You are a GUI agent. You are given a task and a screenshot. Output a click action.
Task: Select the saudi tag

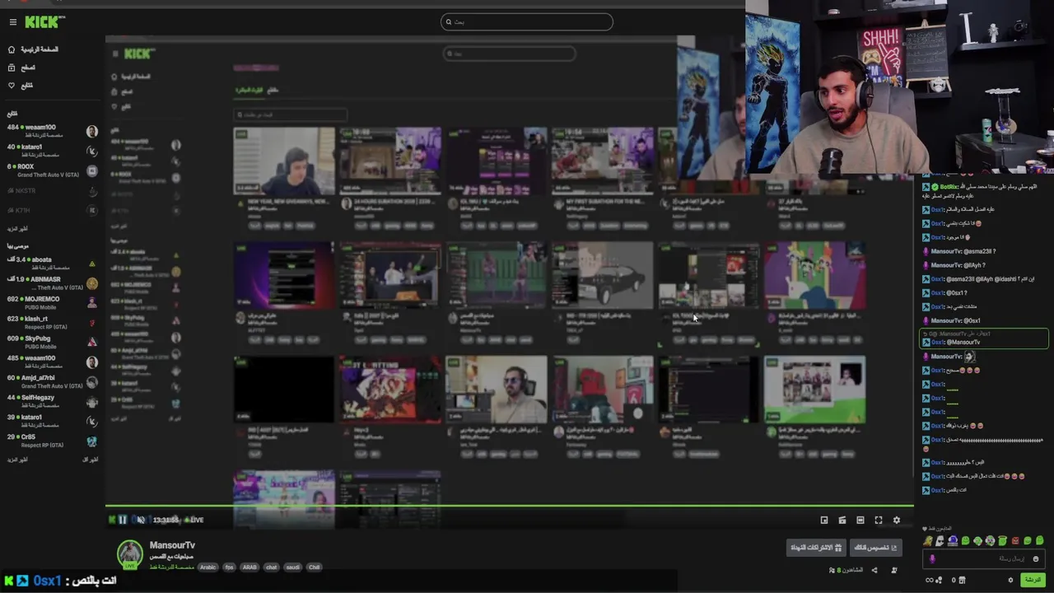coord(294,567)
